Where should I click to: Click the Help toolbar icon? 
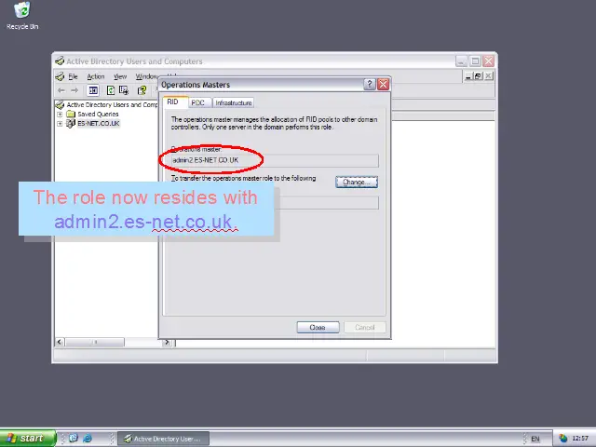(x=142, y=90)
